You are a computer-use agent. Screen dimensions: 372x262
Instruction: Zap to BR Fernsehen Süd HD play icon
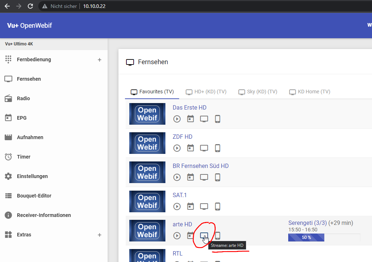[177, 177]
